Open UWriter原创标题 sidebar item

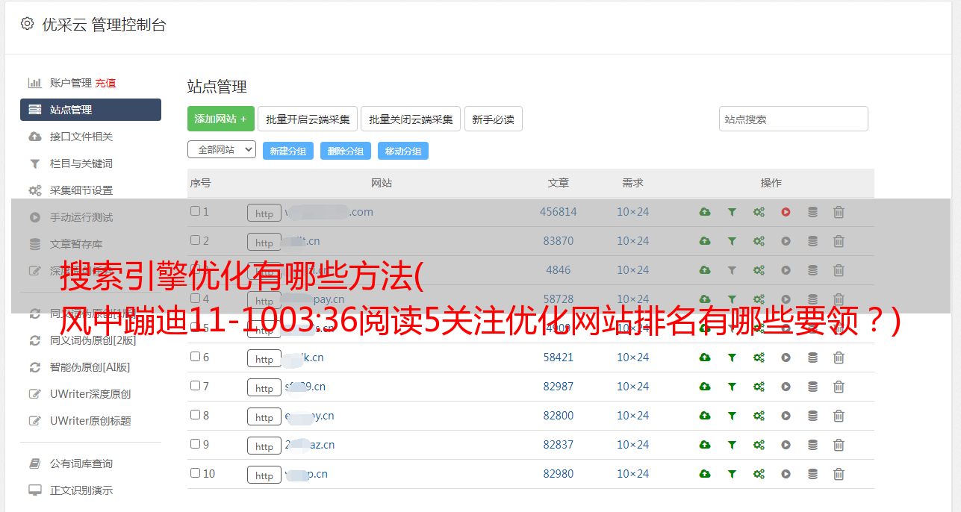click(90, 421)
